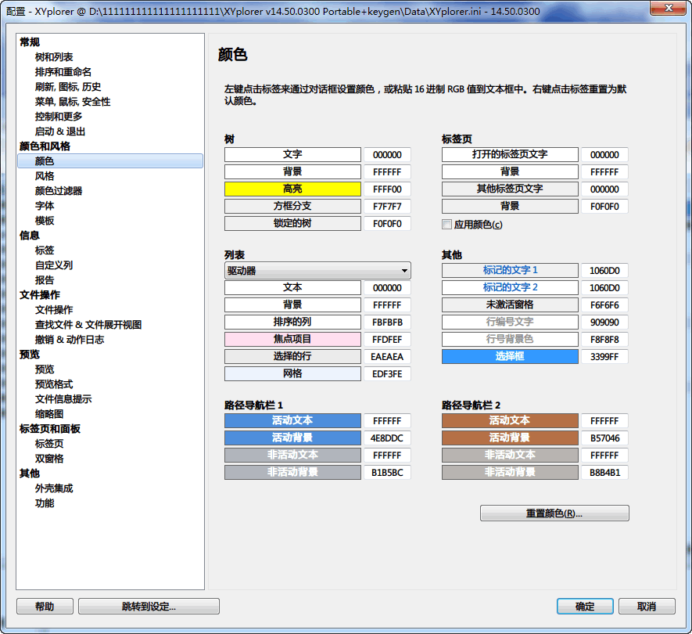Open 缩略图 settings page
The height and width of the screenshot is (634, 692).
(49, 414)
